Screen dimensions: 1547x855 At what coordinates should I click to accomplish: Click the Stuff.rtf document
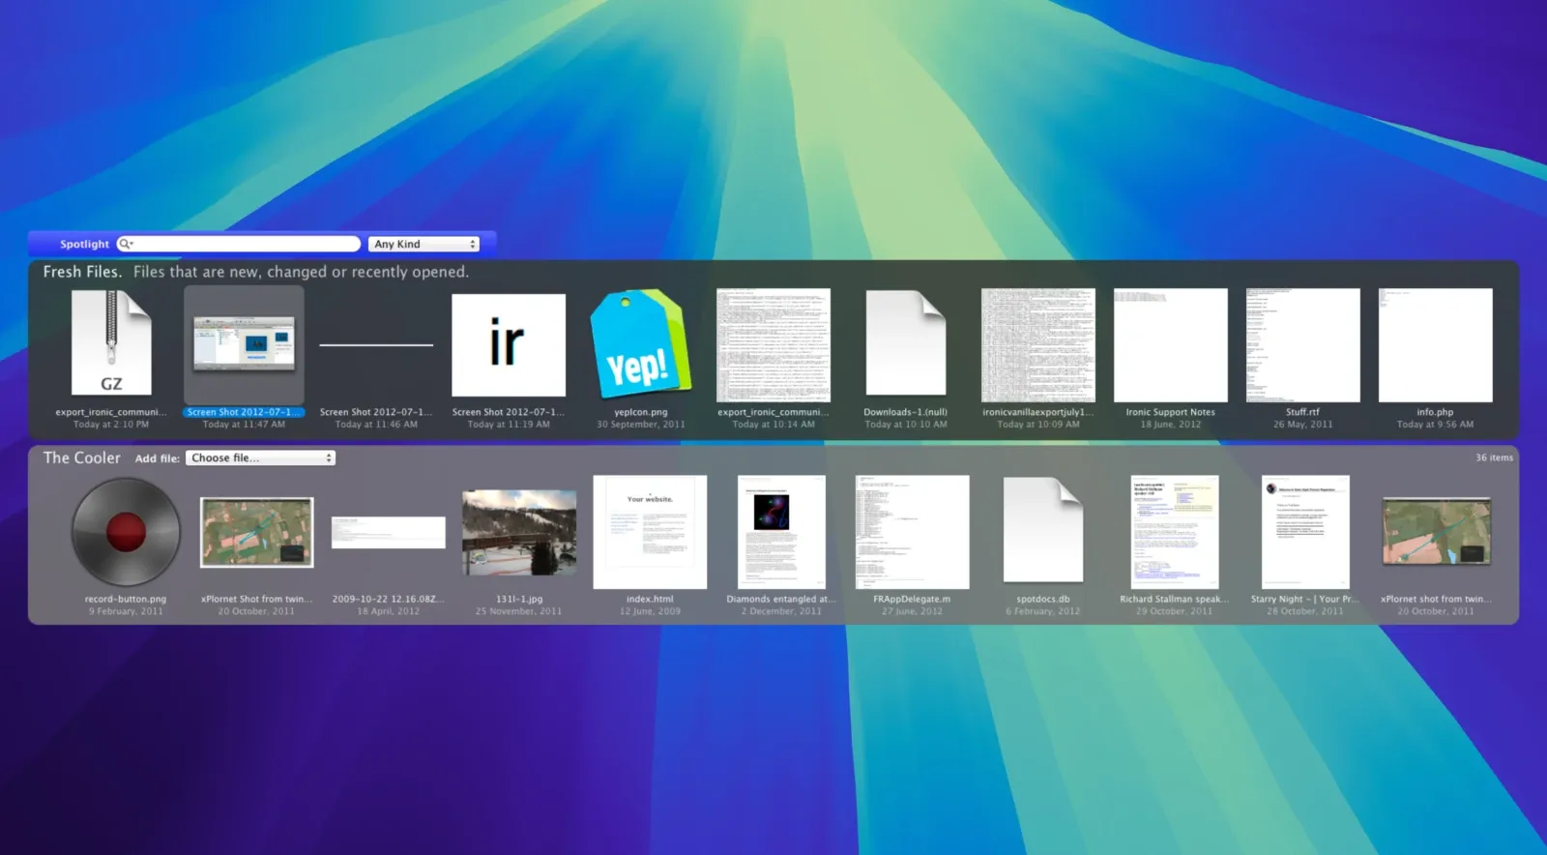click(1302, 345)
